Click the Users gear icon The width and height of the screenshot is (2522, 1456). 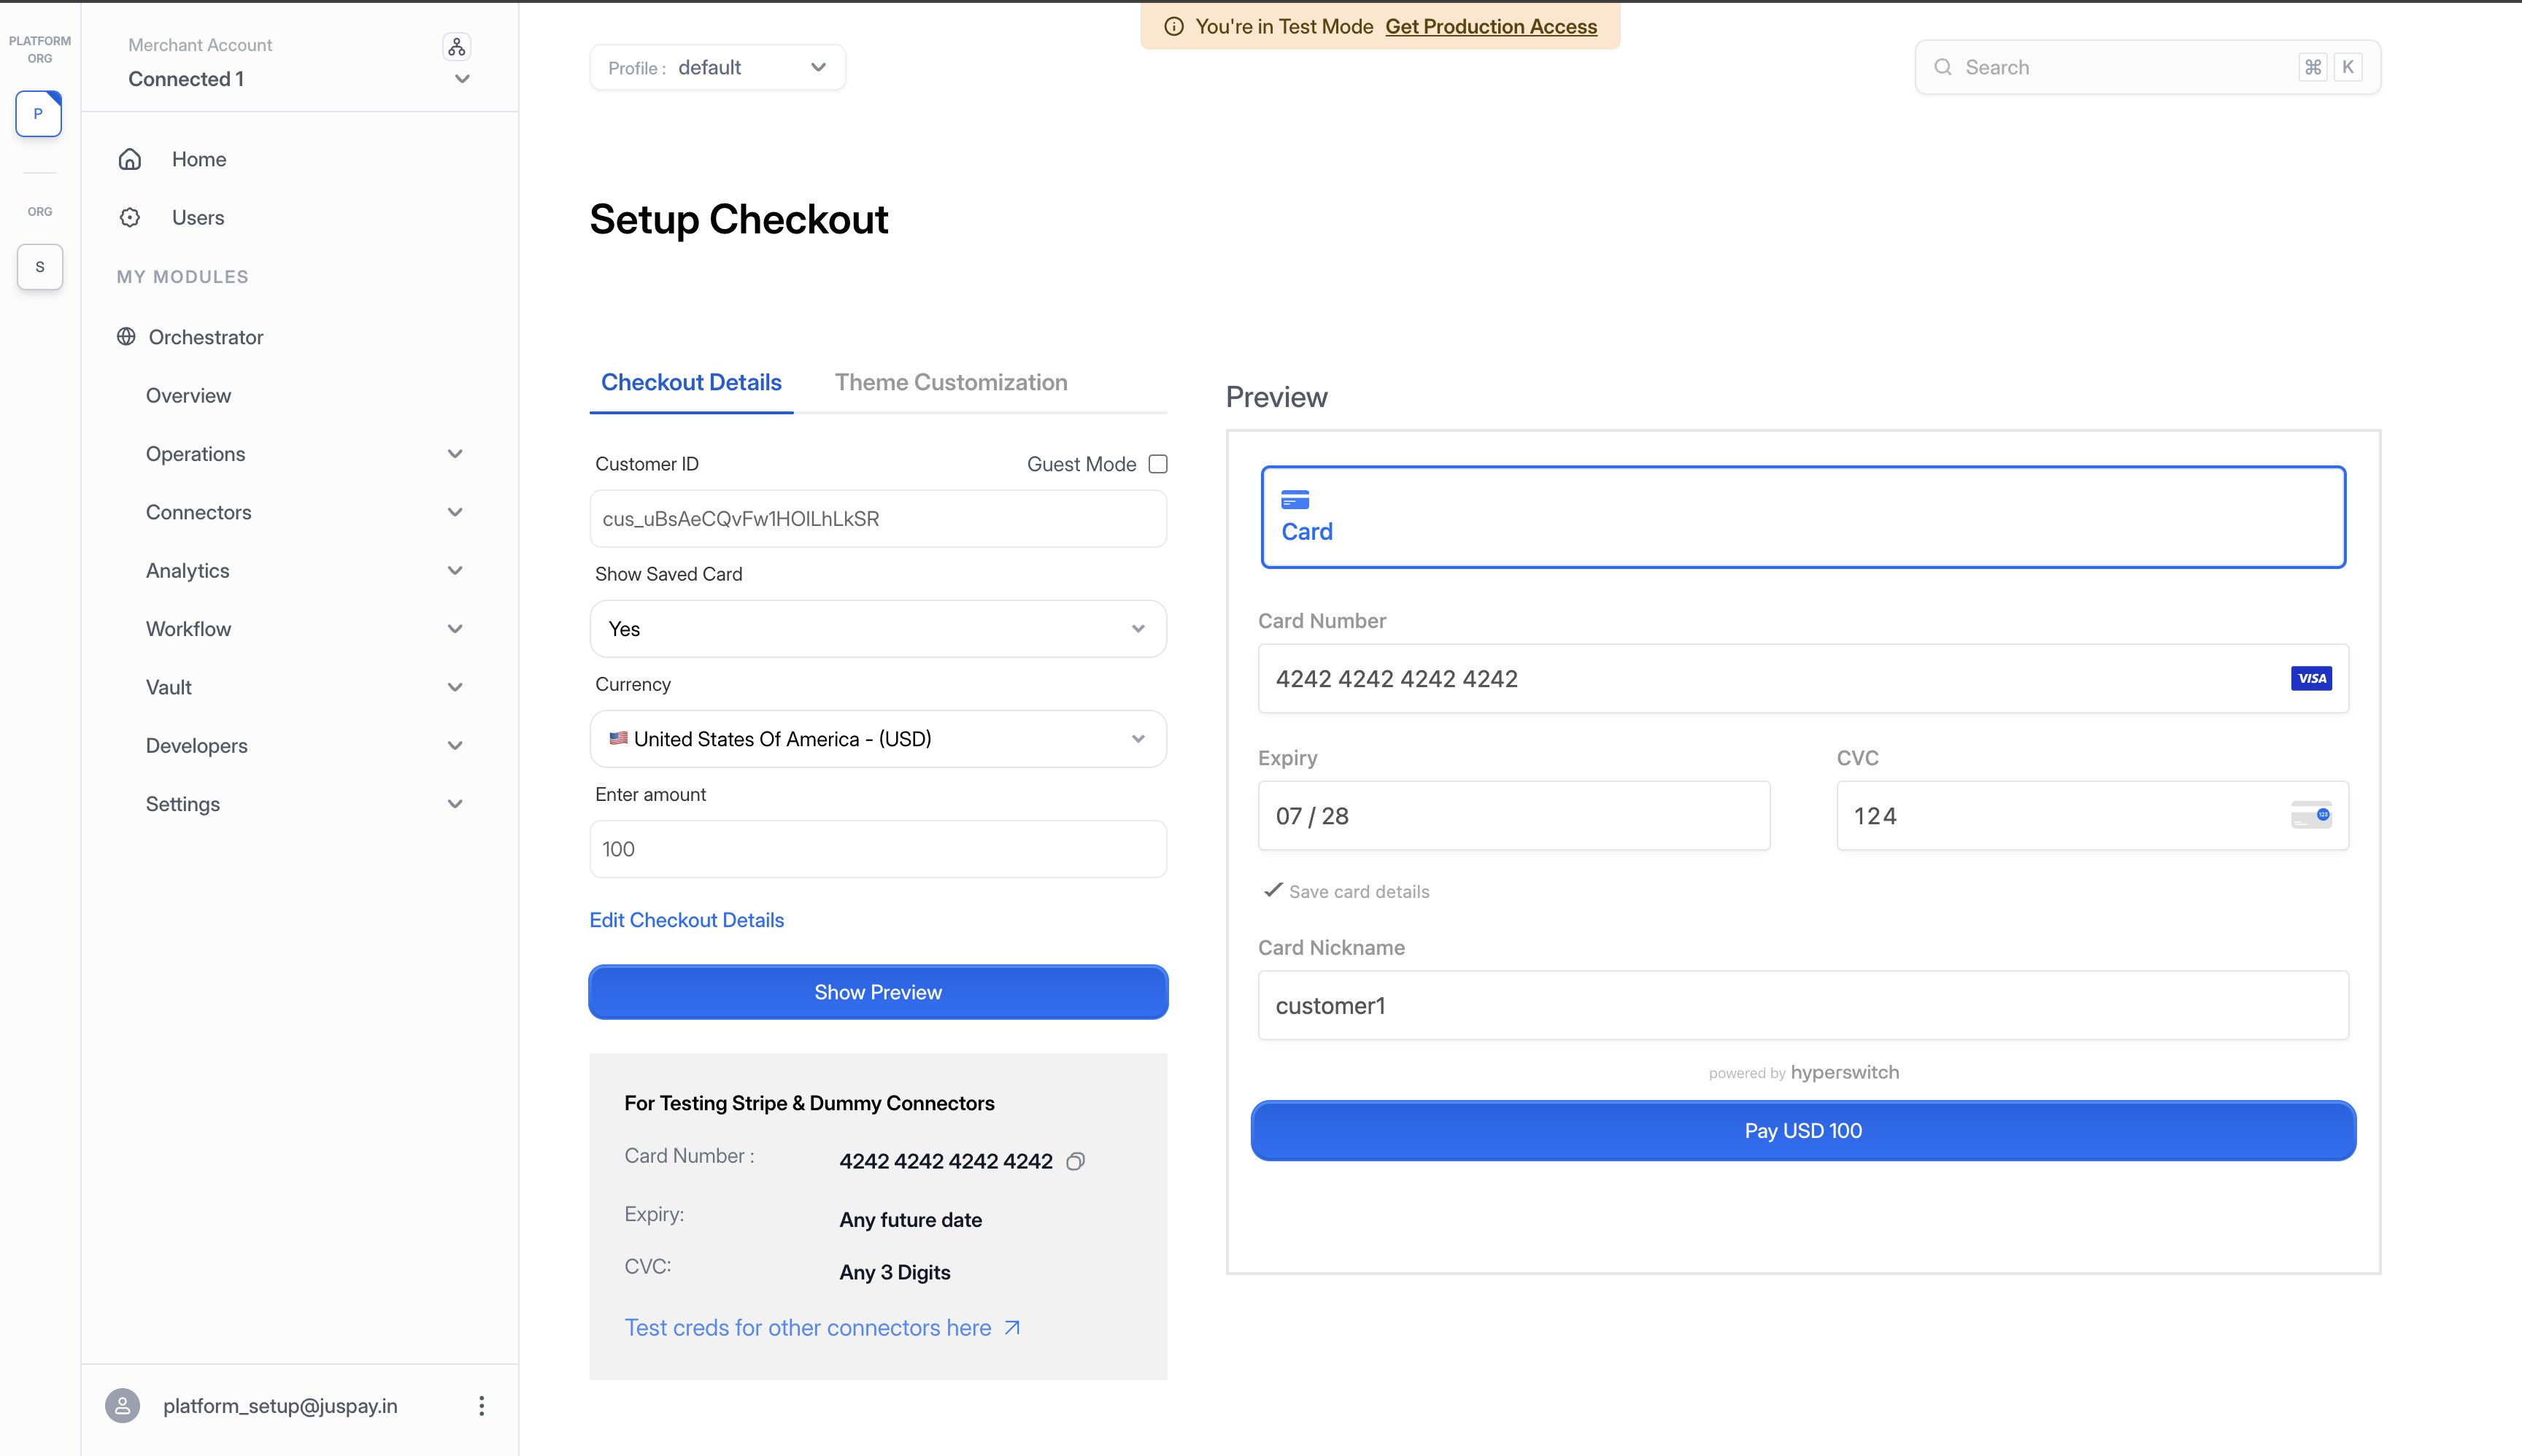coord(130,217)
